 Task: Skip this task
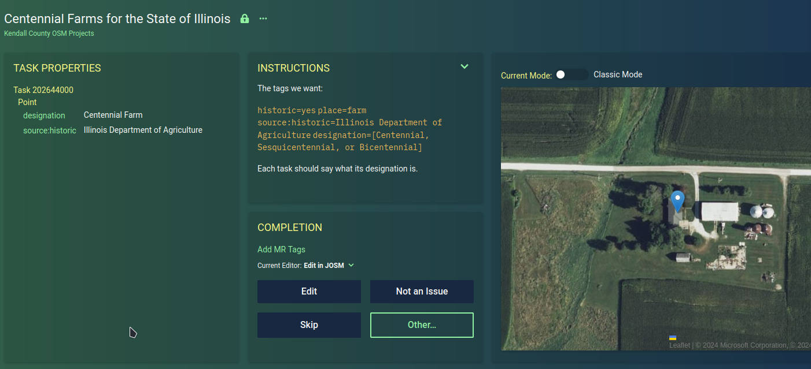coord(309,325)
